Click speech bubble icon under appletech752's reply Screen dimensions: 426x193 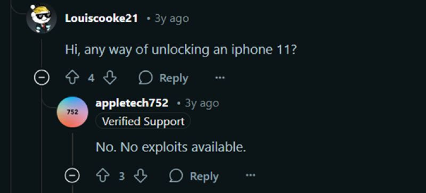pos(176,176)
